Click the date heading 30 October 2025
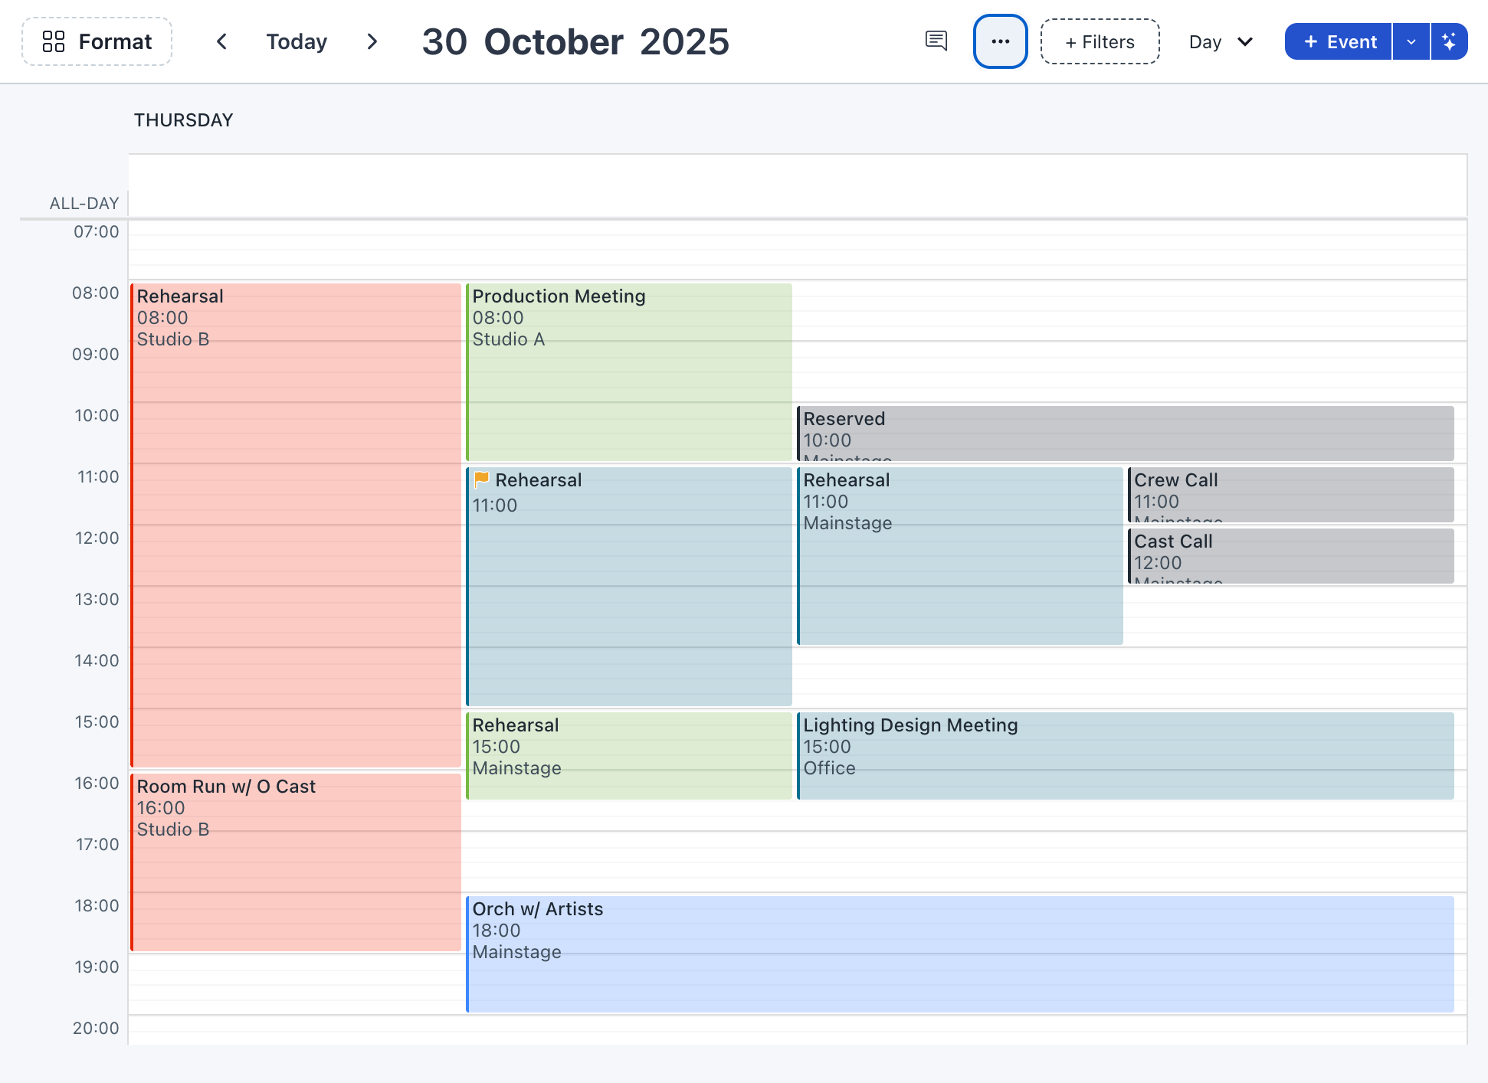Viewport: 1488px width, 1083px height. [575, 41]
